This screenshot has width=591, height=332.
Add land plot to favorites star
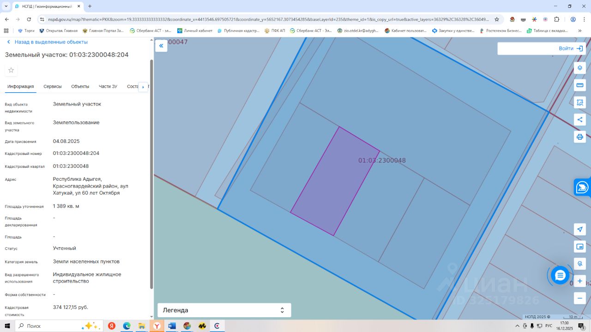[11, 70]
